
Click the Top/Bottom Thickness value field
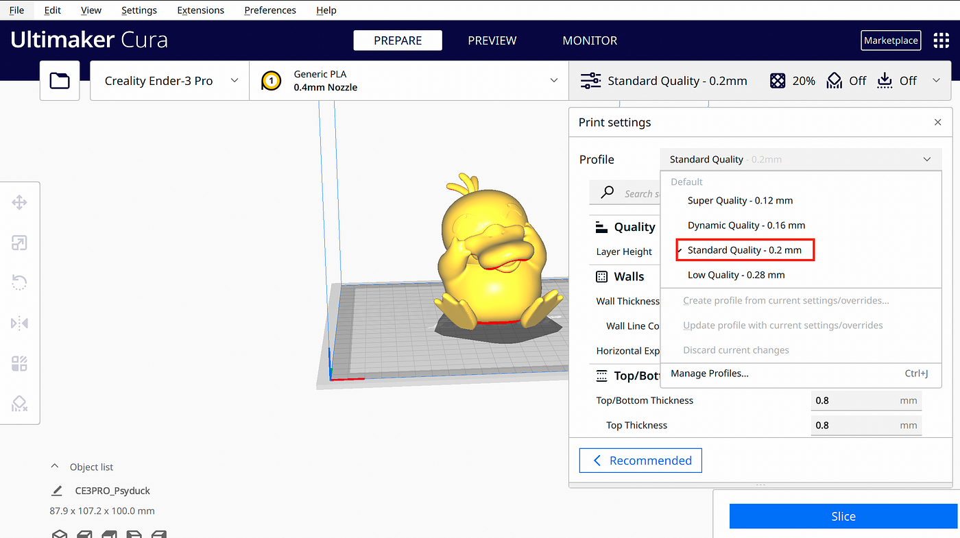866,400
